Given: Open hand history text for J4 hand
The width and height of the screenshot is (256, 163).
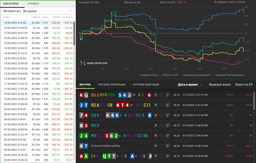Looking at the screenshot, I should click(x=167, y=136).
